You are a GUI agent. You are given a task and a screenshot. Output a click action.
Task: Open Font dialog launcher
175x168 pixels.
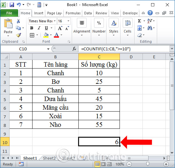click(x=69, y=42)
